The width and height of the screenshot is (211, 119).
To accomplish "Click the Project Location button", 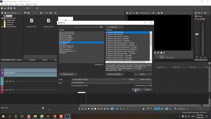I will click(x=145, y=79).
